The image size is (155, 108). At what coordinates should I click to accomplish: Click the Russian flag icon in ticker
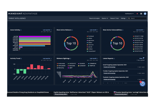[x=115, y=92]
